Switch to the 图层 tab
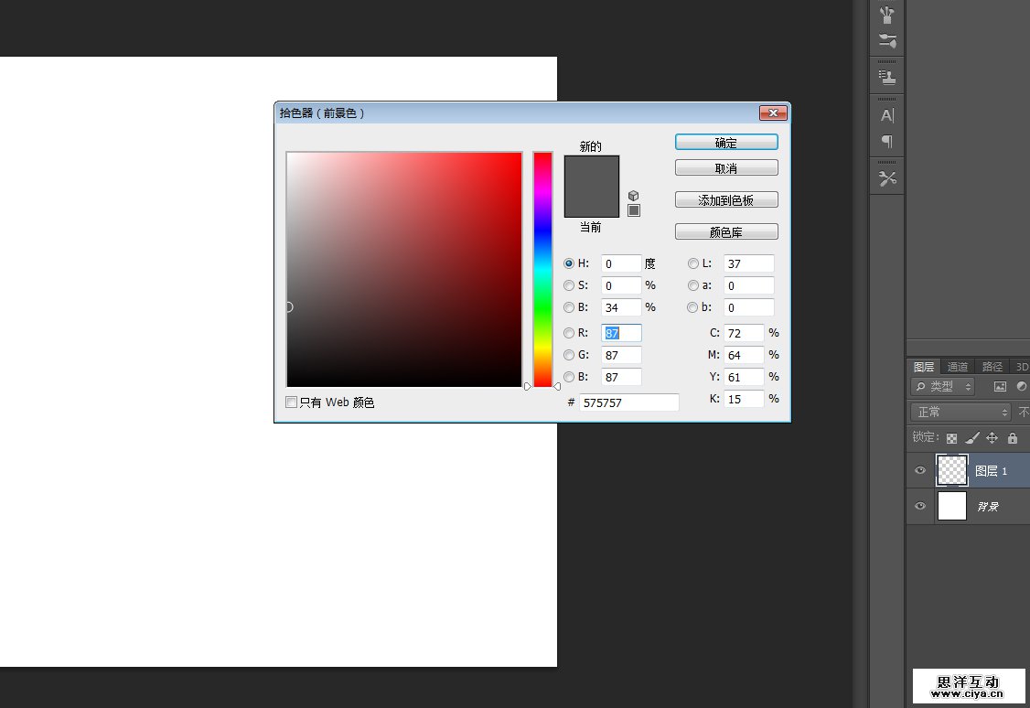 924,367
